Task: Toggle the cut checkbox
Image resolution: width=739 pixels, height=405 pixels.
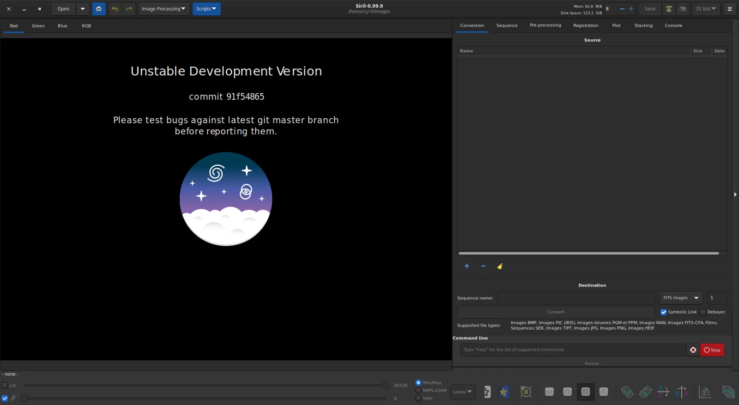Action: click(5, 386)
